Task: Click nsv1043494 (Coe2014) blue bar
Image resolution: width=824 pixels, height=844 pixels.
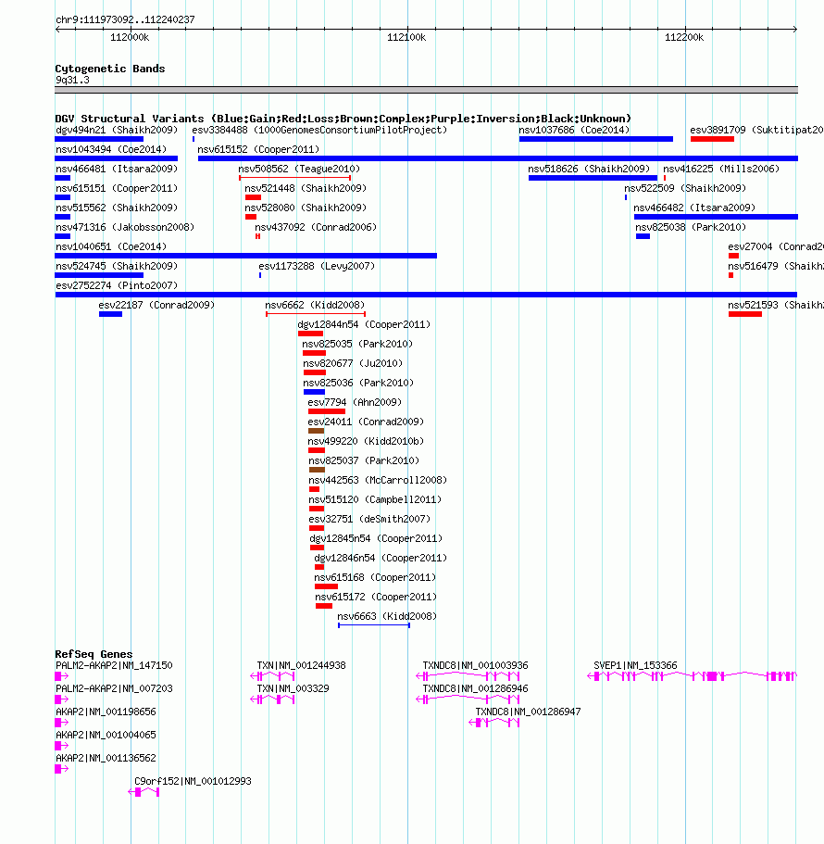Action: (x=116, y=158)
